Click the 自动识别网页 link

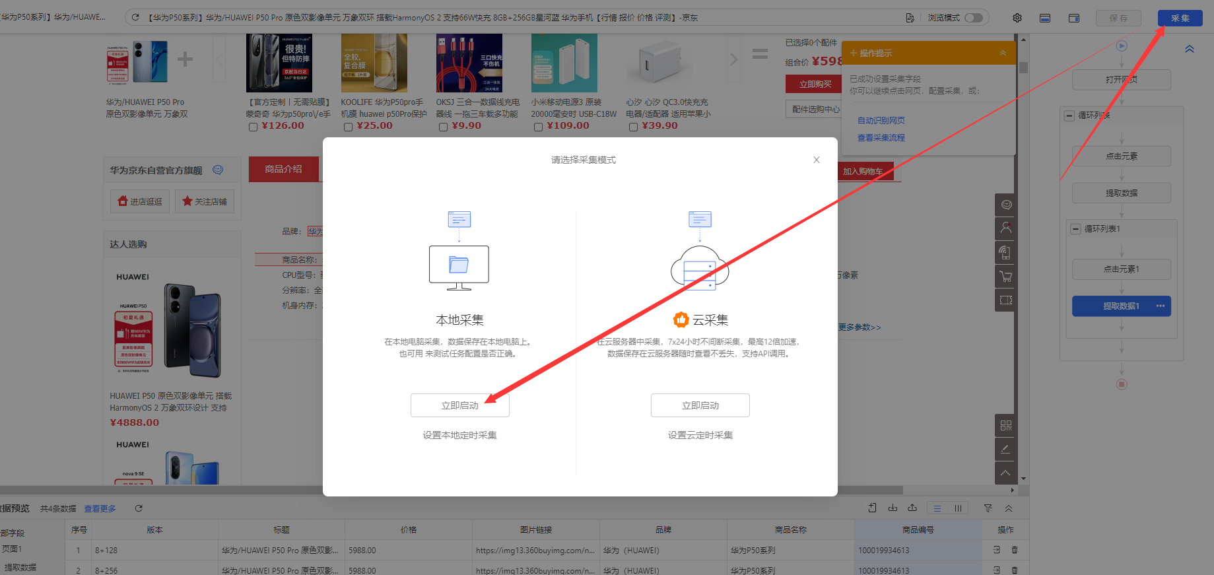pyautogui.click(x=881, y=121)
